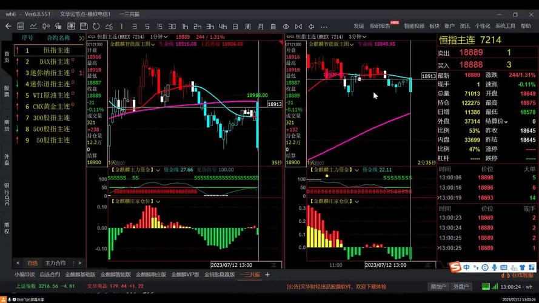Screen dimensions: 539x303
Task: Click the save layout disk icon
Action: (84, 27)
